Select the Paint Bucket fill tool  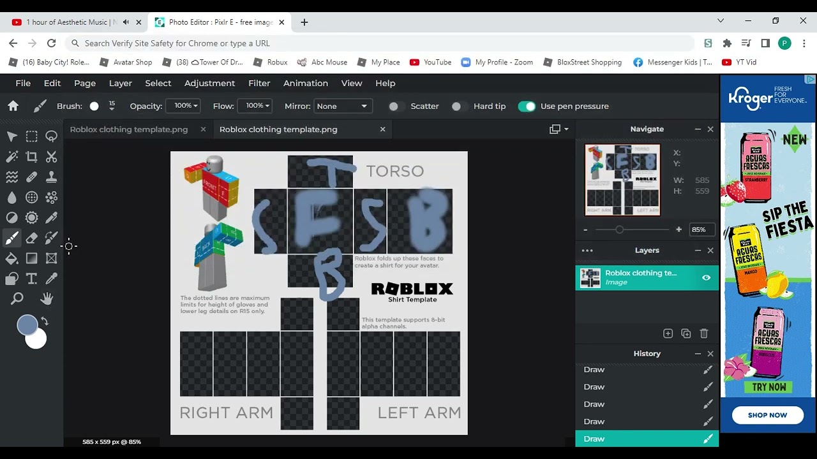click(x=11, y=258)
